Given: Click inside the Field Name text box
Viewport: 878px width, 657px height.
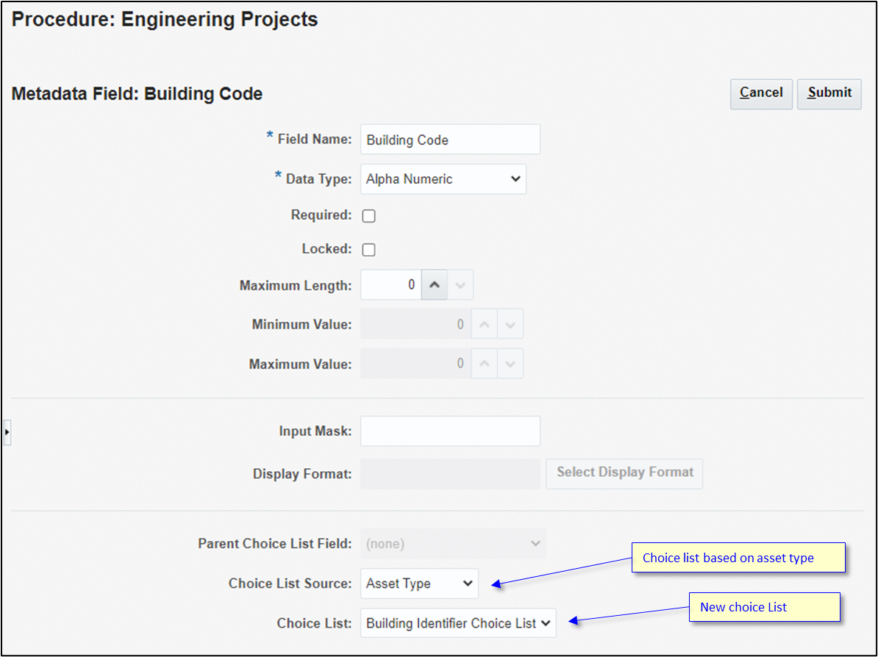Looking at the screenshot, I should coord(449,139).
